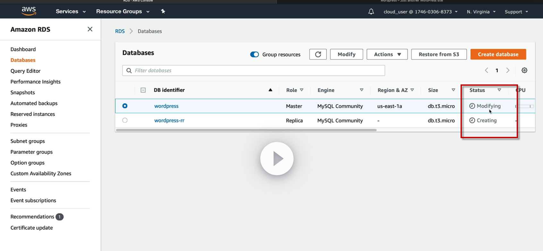The width and height of the screenshot is (543, 251).
Task: Open table preferences gear icon
Action: [524, 70]
